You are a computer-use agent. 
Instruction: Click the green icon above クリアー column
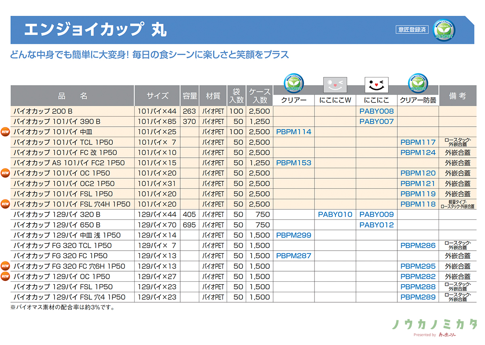(294, 83)
